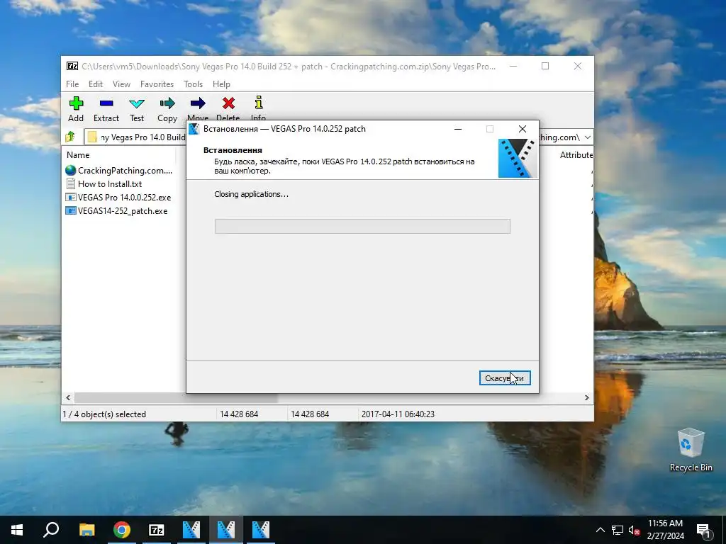Close the VEGAS patch installer window
726x544 pixels.
523,129
